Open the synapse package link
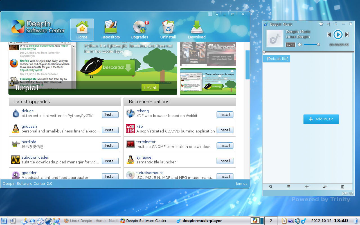 (144, 157)
